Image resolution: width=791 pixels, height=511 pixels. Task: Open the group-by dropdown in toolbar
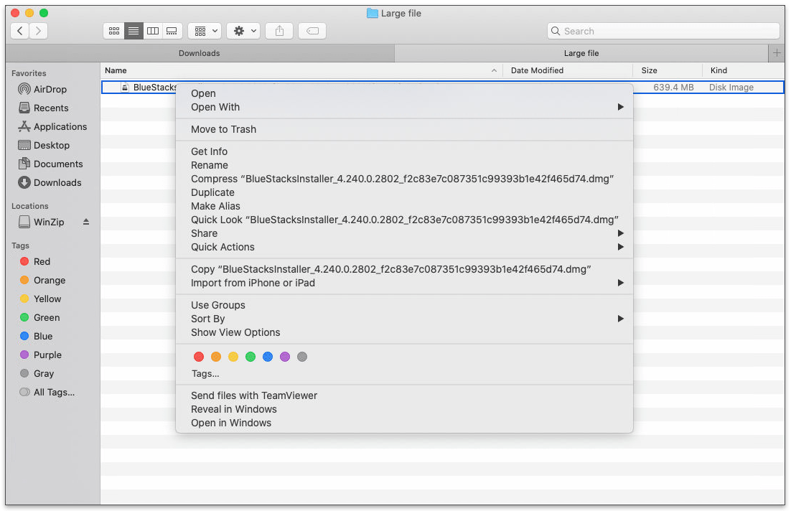click(x=205, y=31)
